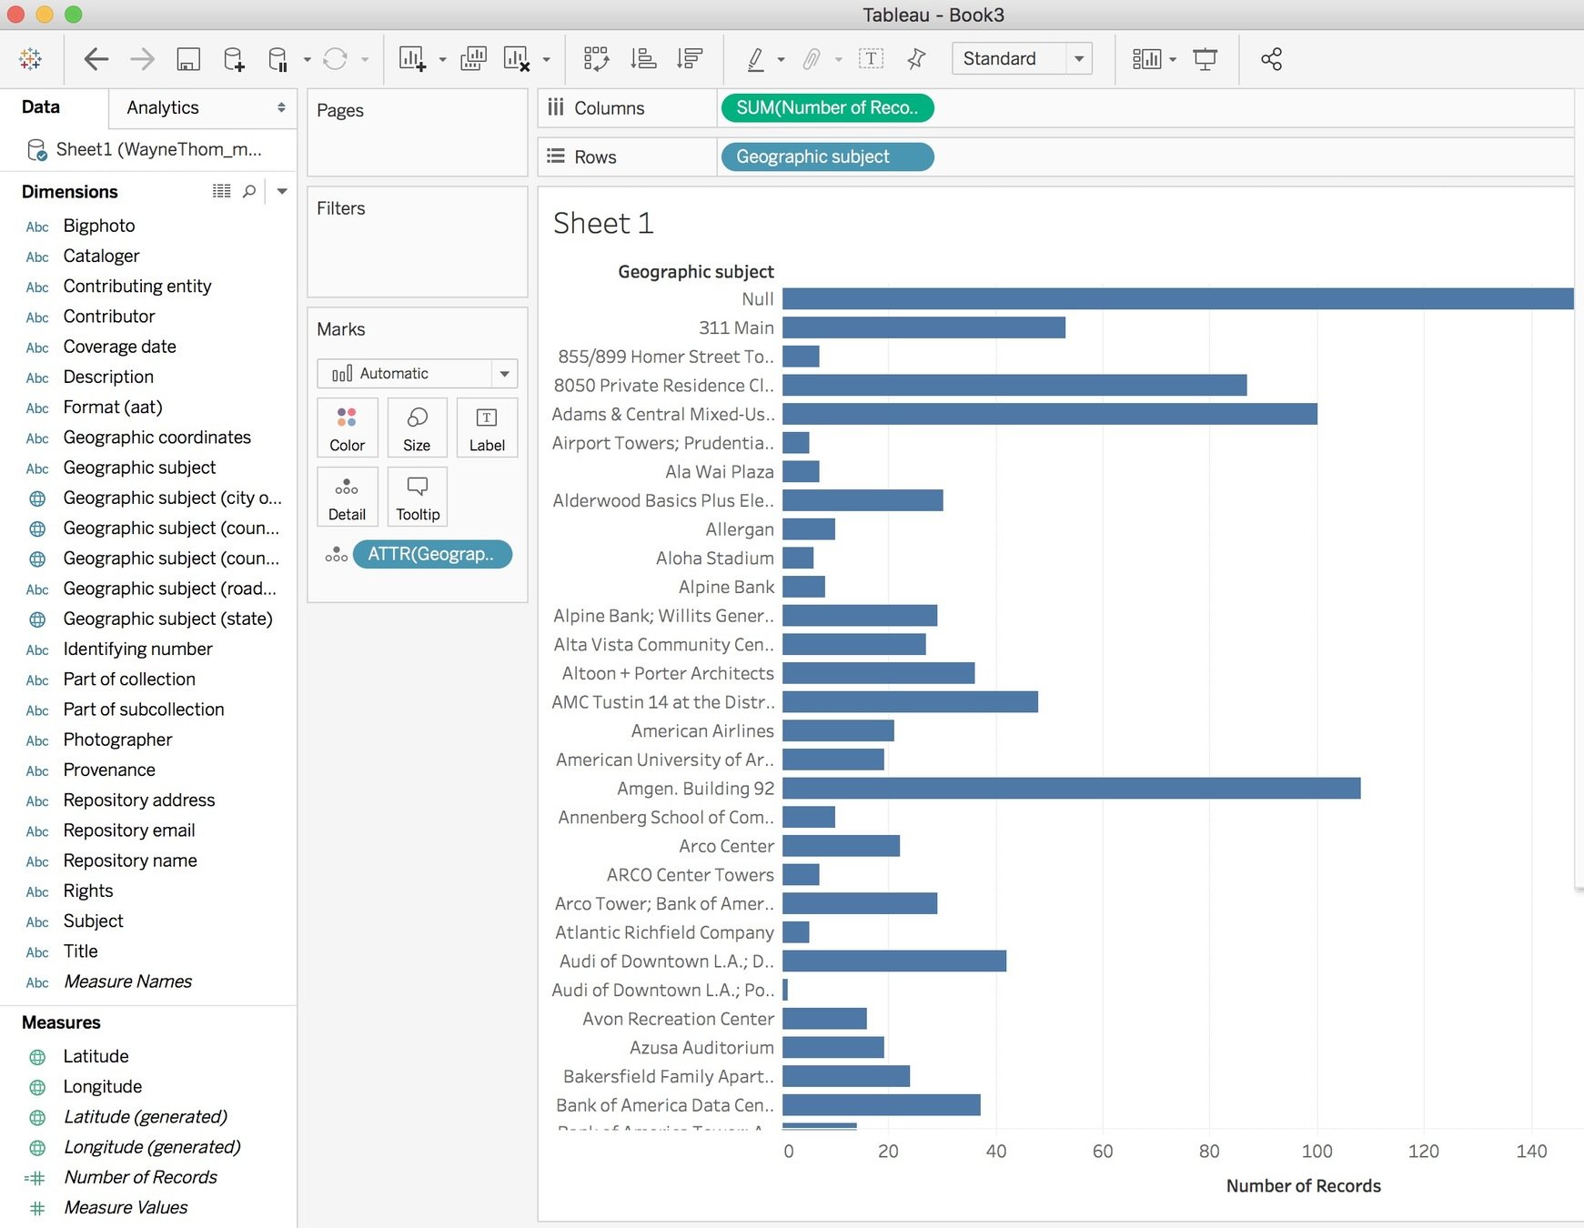The height and width of the screenshot is (1228, 1584).
Task: Switch to the Data tab
Action: coord(41,107)
